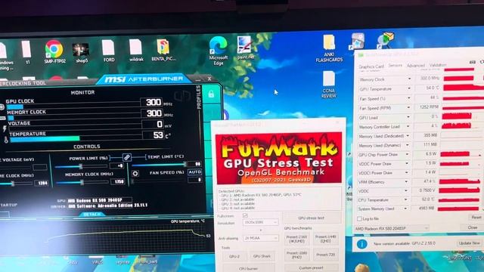
Task: Click the Core Clock value field showing 1284
Action: (x=42, y=183)
